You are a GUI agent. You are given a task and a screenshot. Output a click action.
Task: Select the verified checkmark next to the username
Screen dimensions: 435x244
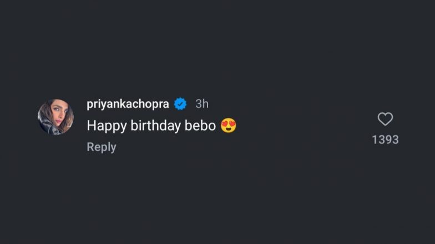tap(180, 103)
